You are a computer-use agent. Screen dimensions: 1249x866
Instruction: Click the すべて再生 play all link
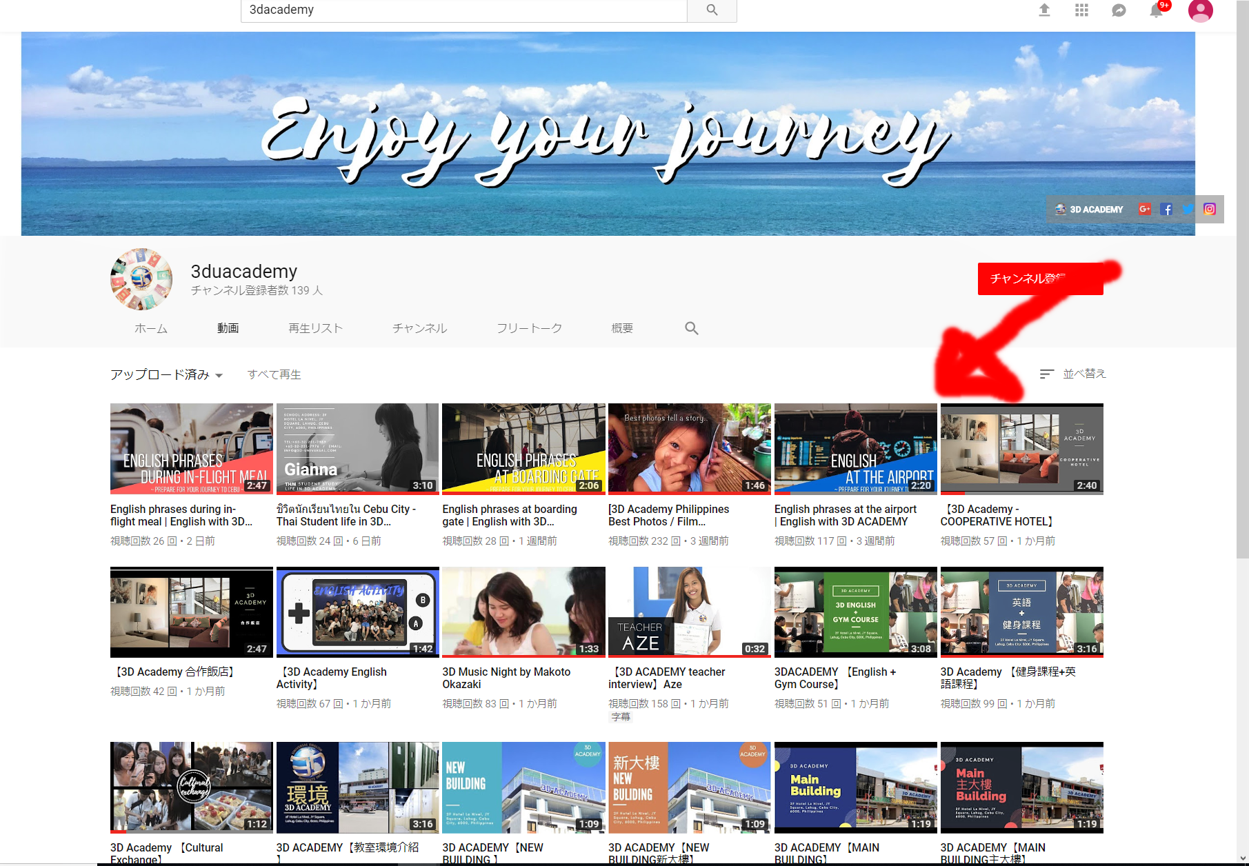coord(274,375)
